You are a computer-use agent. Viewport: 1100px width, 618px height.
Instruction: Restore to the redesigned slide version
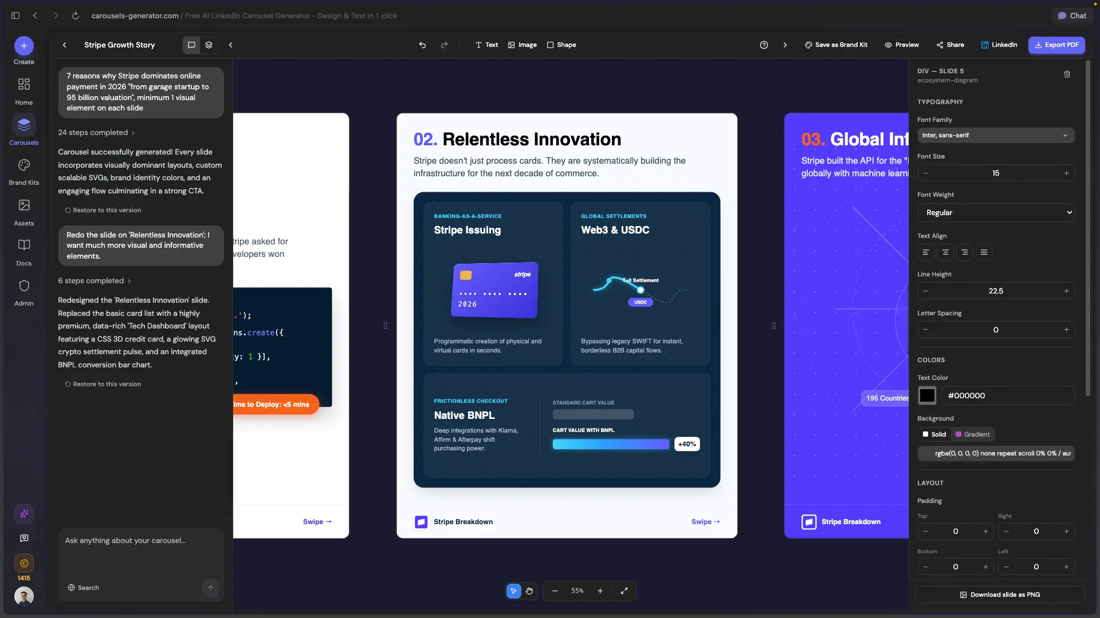(x=103, y=385)
